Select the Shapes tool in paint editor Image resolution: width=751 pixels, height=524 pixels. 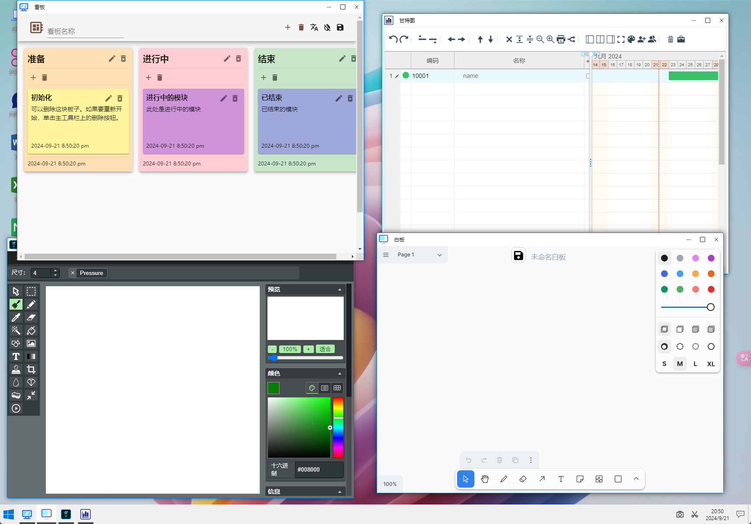pyautogui.click(x=16, y=343)
